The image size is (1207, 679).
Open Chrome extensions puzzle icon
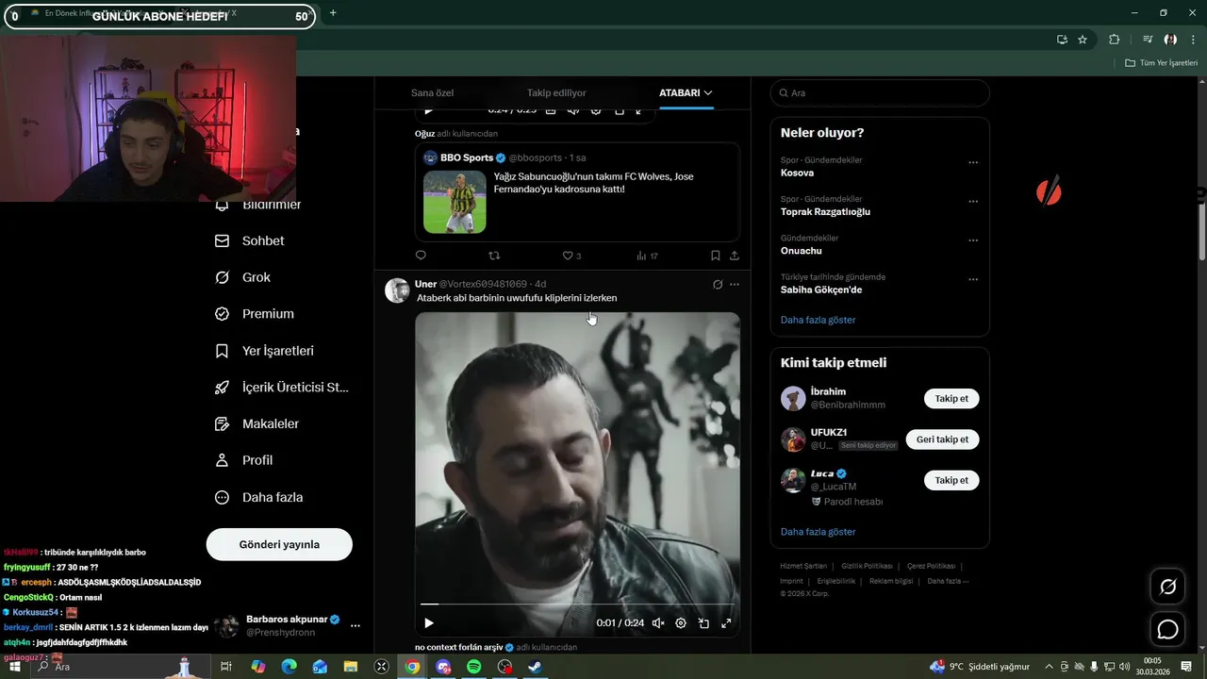1115,40
